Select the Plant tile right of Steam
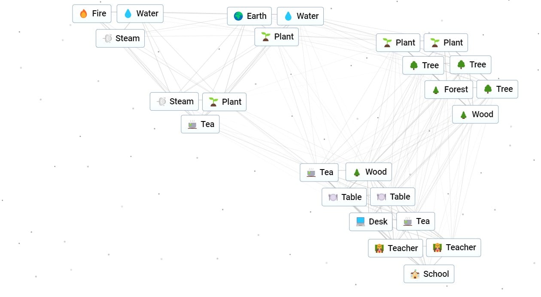541x297 pixels. [x=224, y=102]
